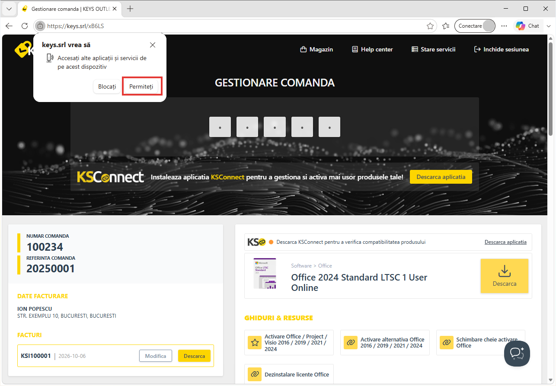Go to Stare servicii page
Viewport: 556px width, 386px height.
(433, 49)
